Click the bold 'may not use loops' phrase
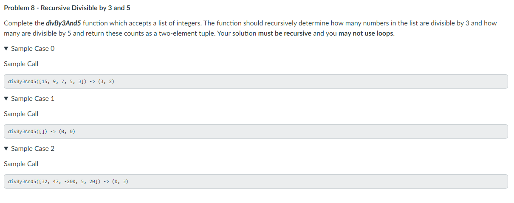514x203 pixels. point(366,33)
